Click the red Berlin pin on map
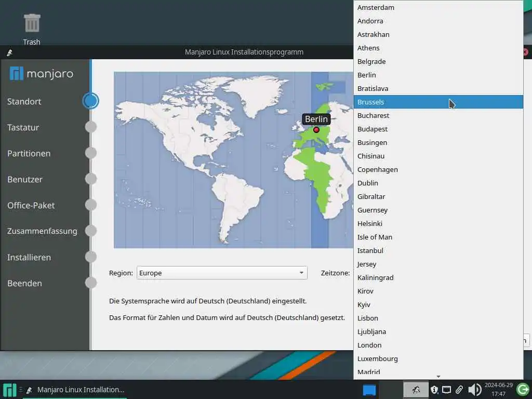The width and height of the screenshot is (532, 399). 316,129
